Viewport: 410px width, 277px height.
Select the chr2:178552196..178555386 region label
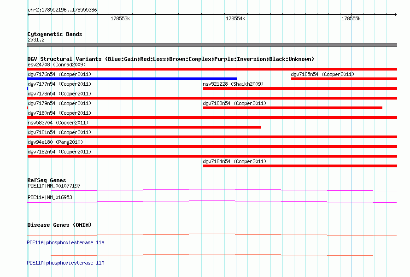(x=62, y=10)
